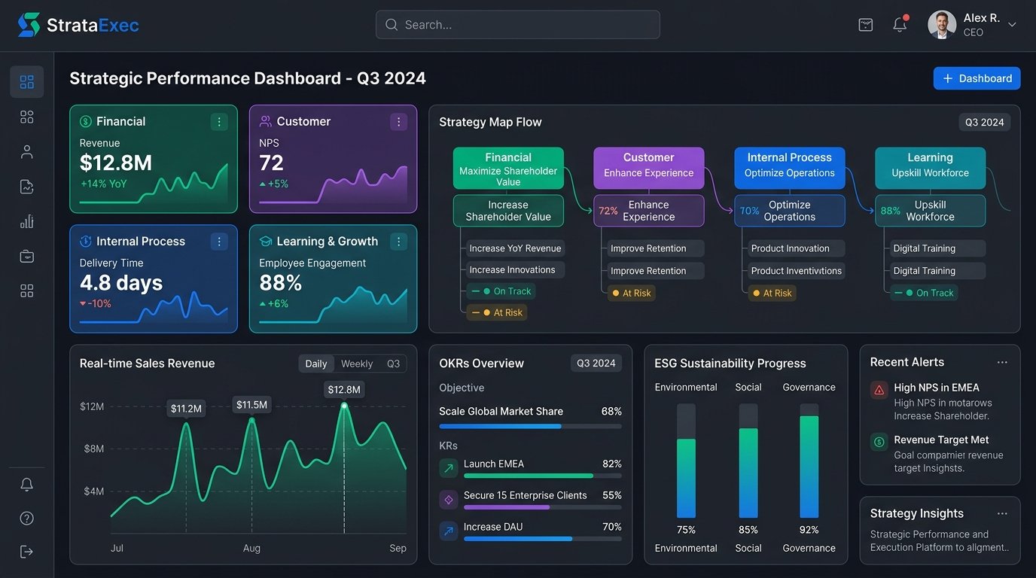Click the Launch EMEA arrow icon

[449, 468]
